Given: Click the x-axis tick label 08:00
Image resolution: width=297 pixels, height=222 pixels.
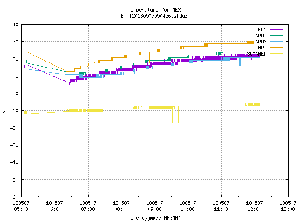Looking at the screenshot, I should click(x=121, y=209).
